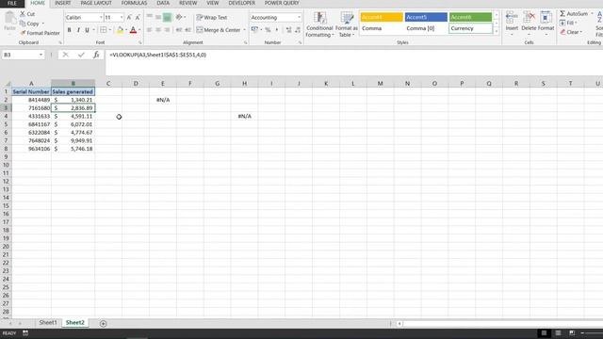Open Fill dropdown

pyautogui.click(x=568, y=23)
